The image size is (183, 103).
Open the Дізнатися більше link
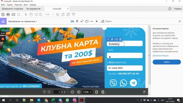160,56
